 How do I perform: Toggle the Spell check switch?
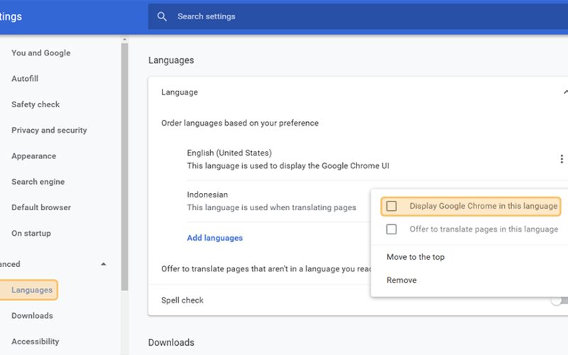tap(559, 300)
